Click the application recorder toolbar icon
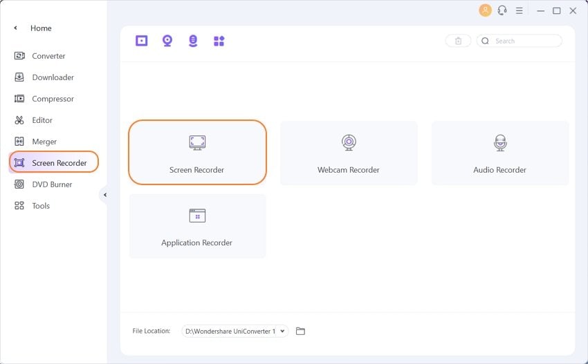The image size is (588, 364). coord(219,41)
